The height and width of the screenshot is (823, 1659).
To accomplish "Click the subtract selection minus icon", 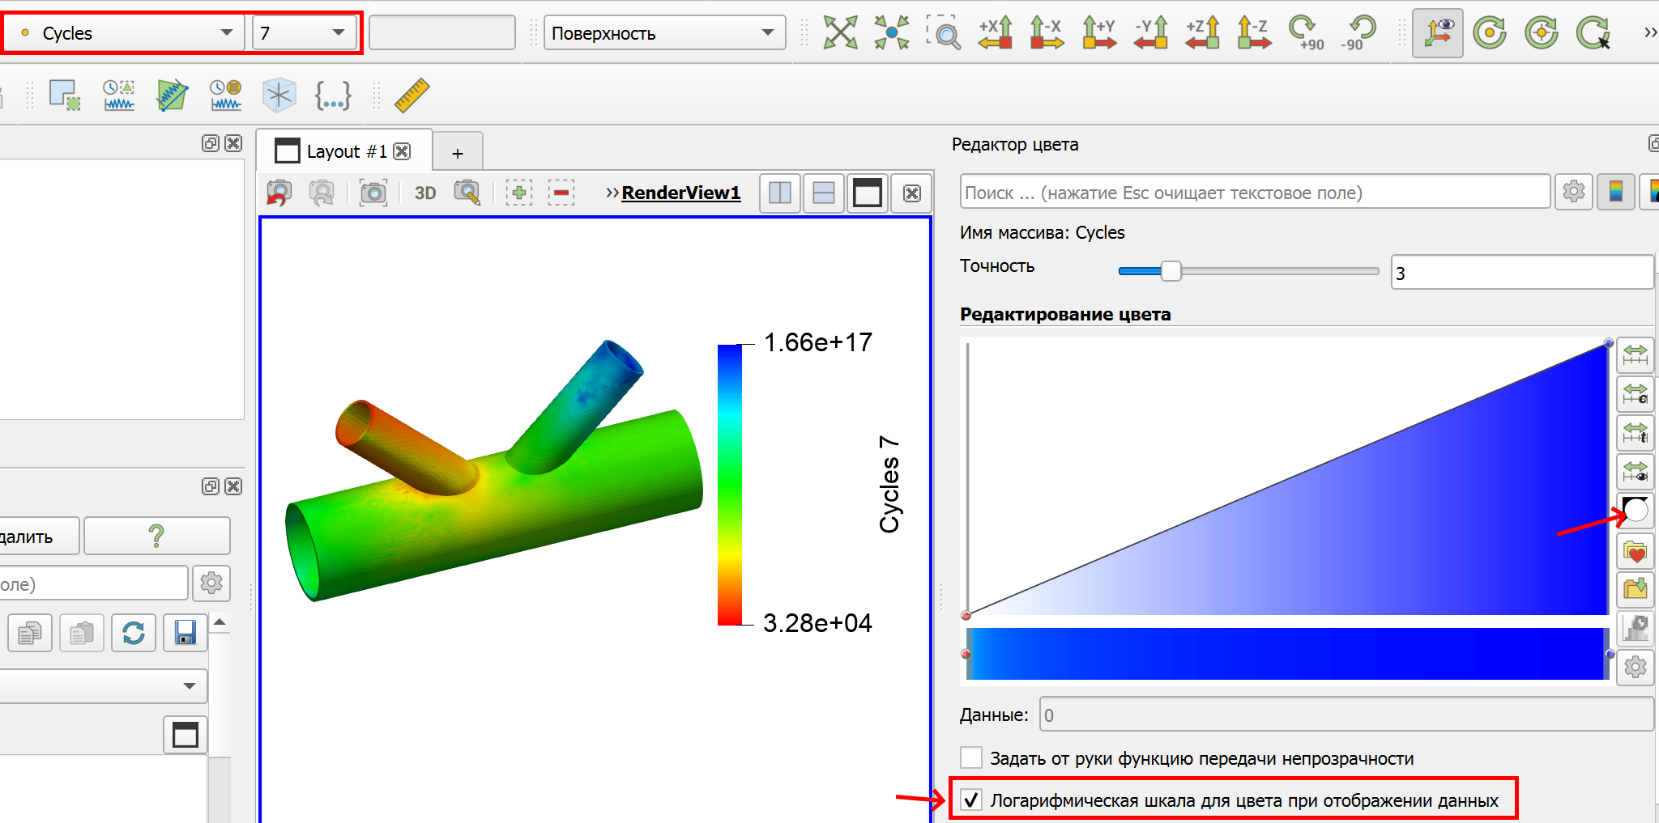I will click(x=561, y=193).
